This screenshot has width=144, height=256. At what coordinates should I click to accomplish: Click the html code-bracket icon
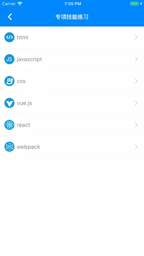(9, 37)
